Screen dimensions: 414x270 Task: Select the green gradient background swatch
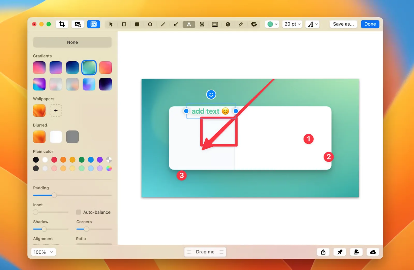pos(89,67)
